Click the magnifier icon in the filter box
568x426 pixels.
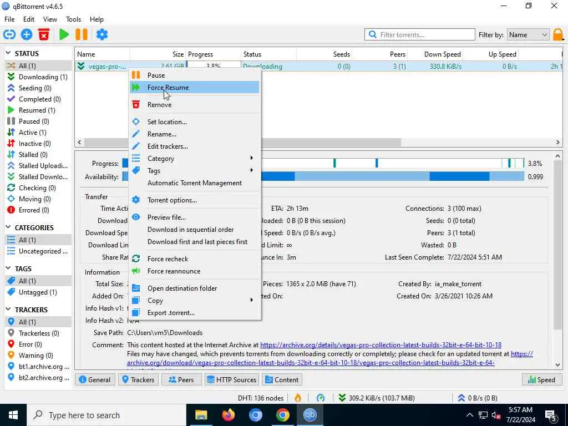tap(372, 34)
